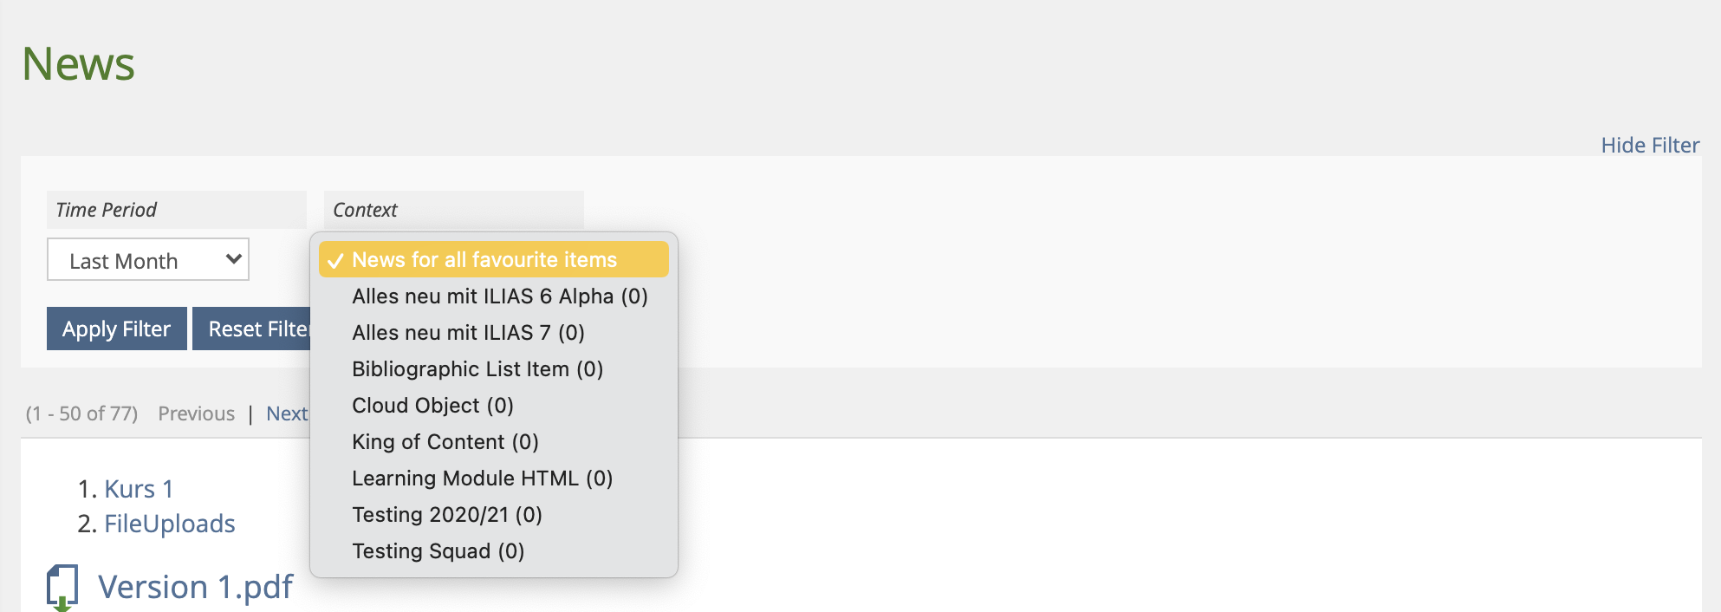
Task: Open the Version 1.pdf news title
Action: [195, 587]
